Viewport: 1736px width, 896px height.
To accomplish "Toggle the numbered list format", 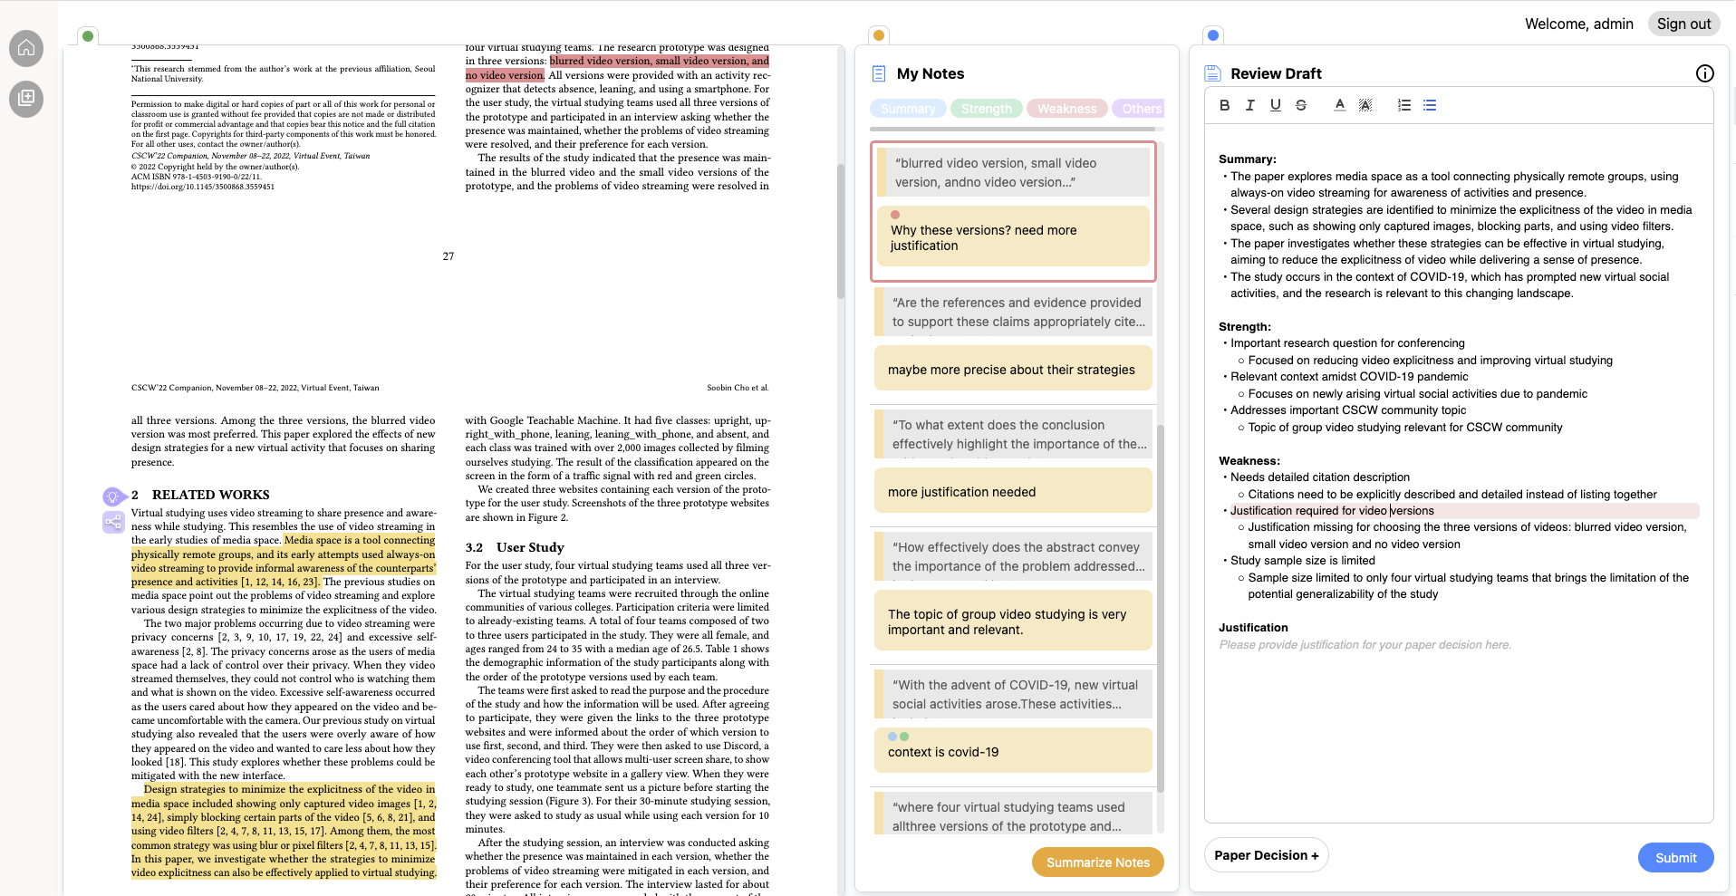I will coord(1403,105).
